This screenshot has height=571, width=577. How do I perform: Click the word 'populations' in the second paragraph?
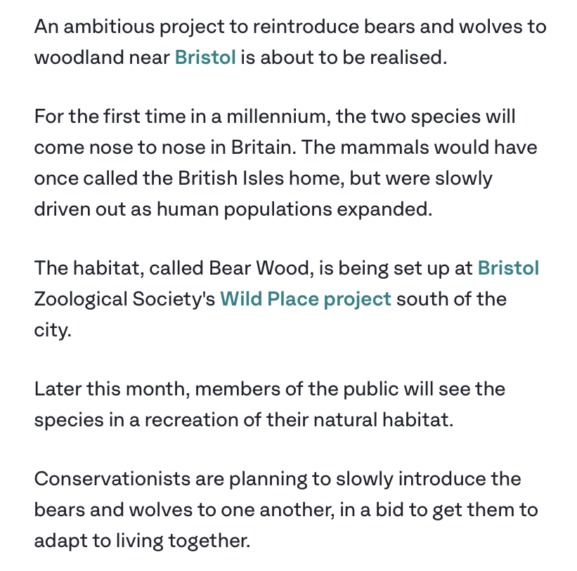point(278,209)
